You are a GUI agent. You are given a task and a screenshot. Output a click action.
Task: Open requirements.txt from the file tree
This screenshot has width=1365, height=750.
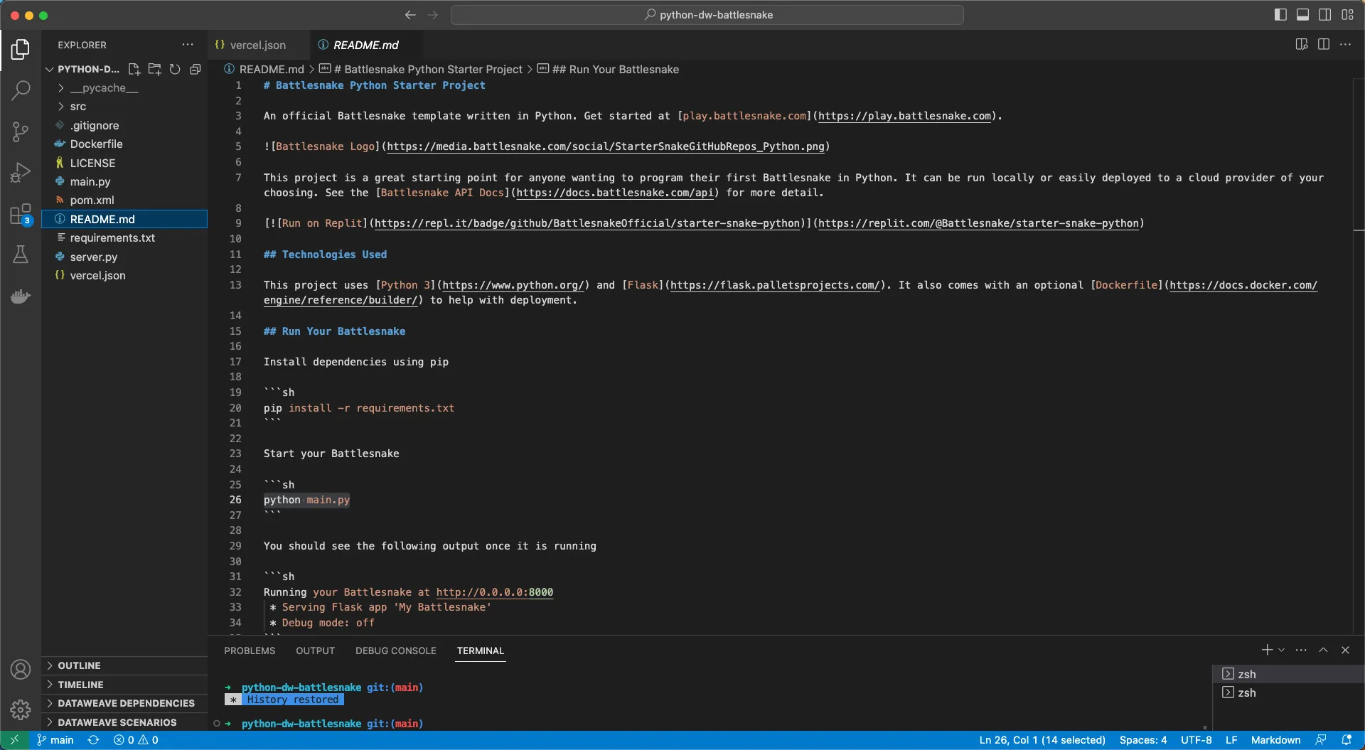(124, 238)
